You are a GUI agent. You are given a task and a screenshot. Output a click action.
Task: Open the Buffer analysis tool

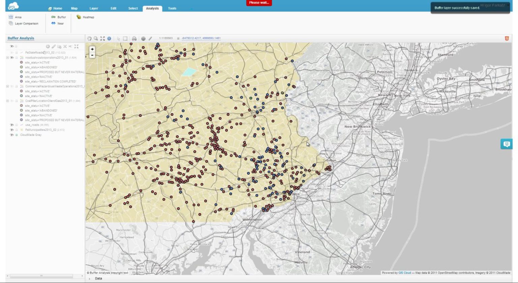pos(58,17)
